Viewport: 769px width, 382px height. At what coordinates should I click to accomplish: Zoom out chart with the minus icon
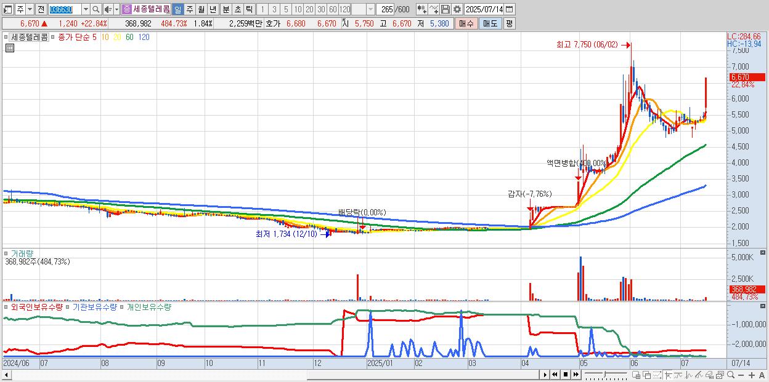point(741,375)
